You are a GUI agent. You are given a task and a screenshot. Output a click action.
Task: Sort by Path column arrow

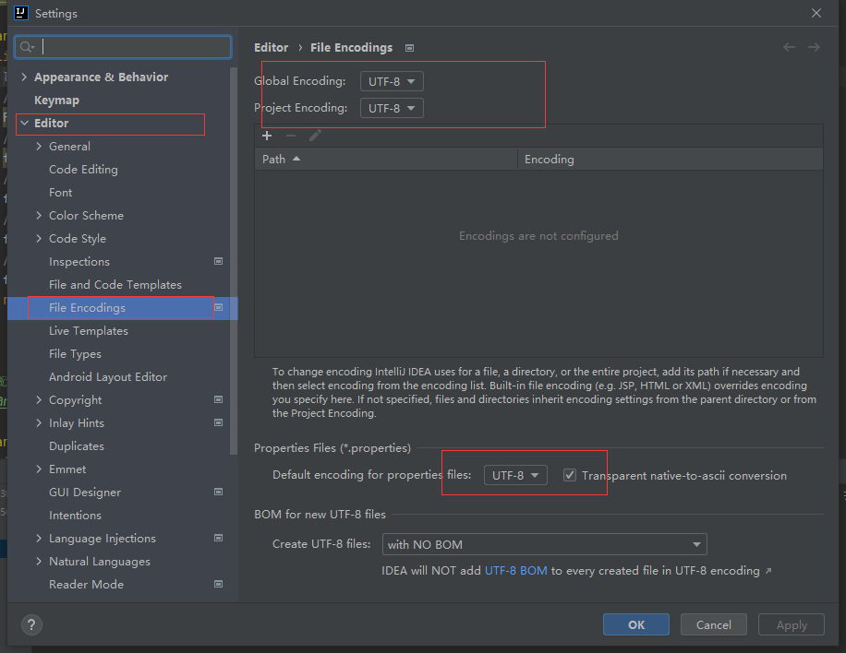coord(296,159)
